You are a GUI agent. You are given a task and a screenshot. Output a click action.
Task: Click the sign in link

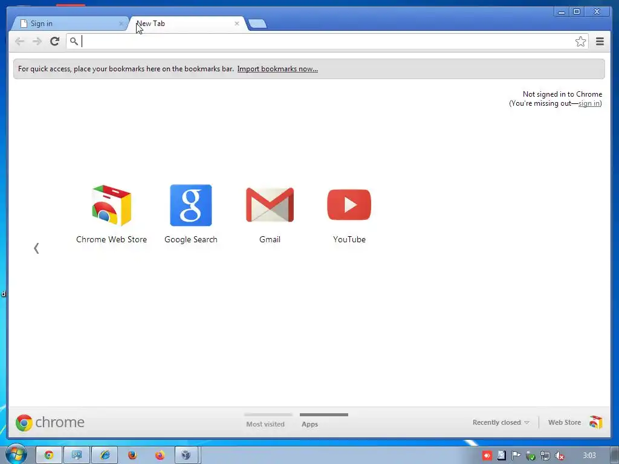589,103
